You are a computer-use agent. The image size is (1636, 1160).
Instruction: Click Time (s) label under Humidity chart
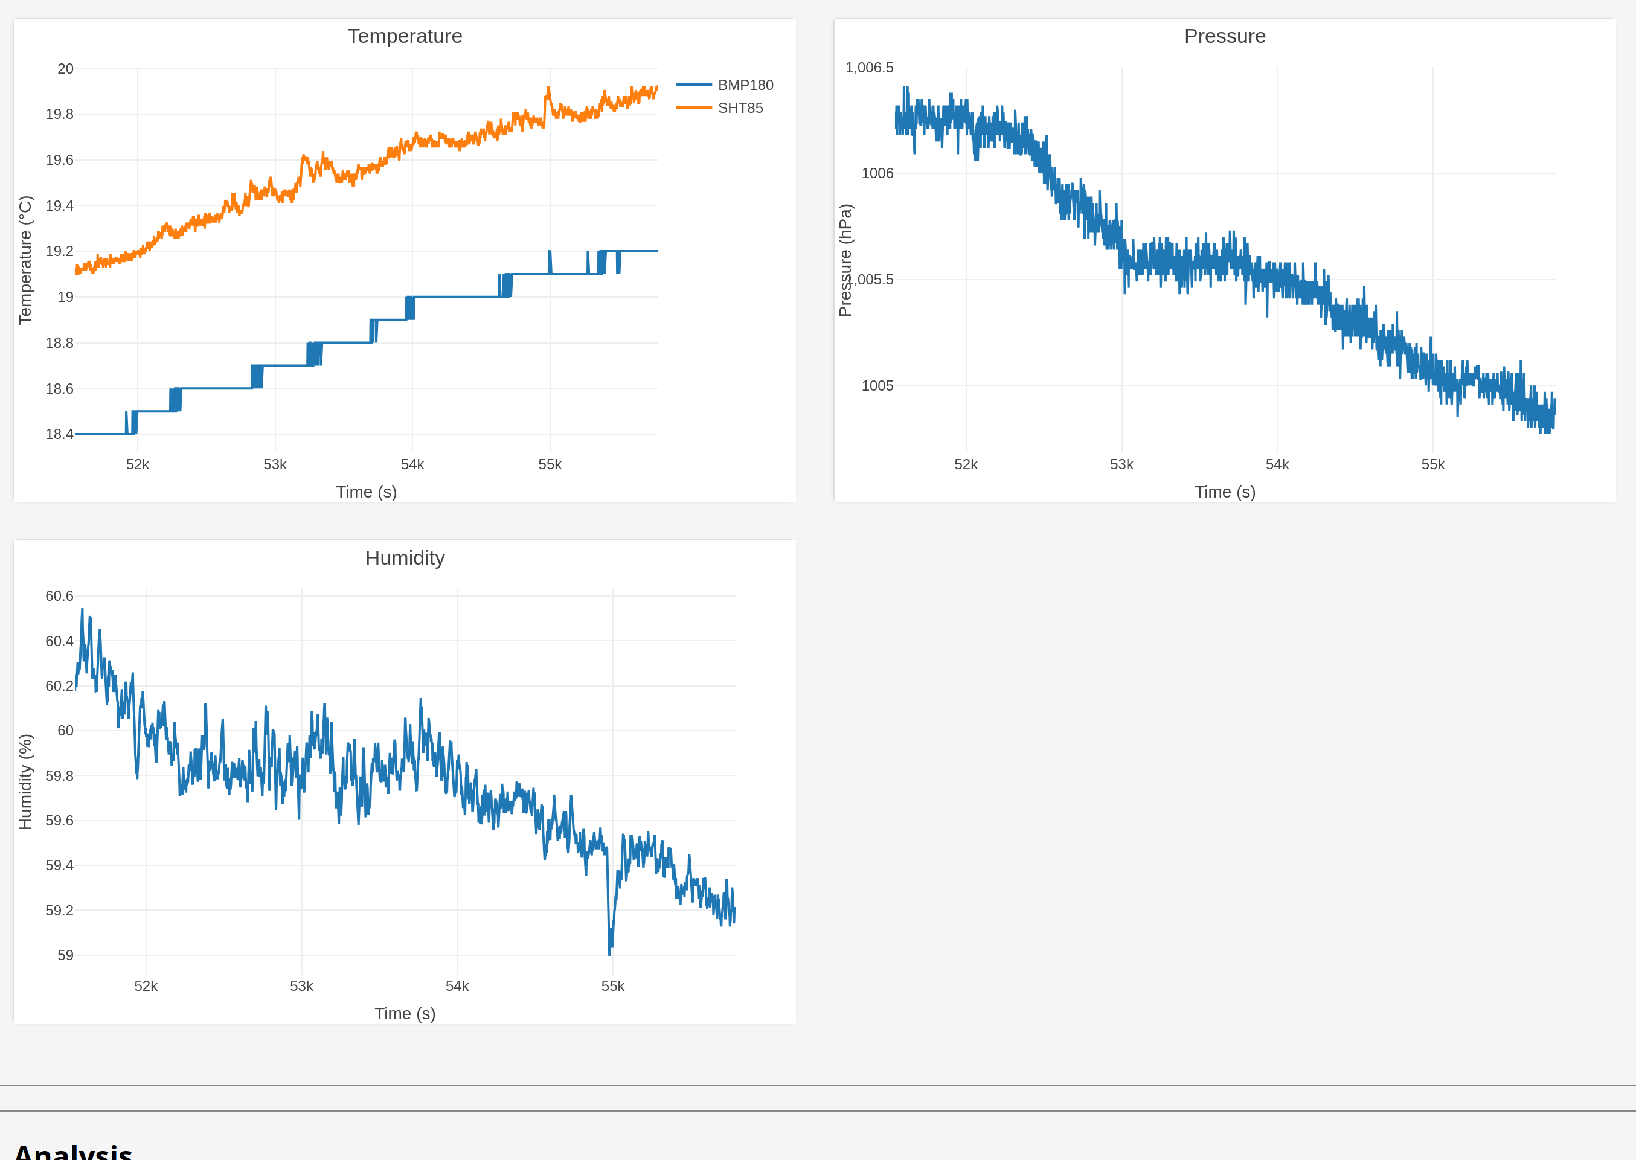405,1013
